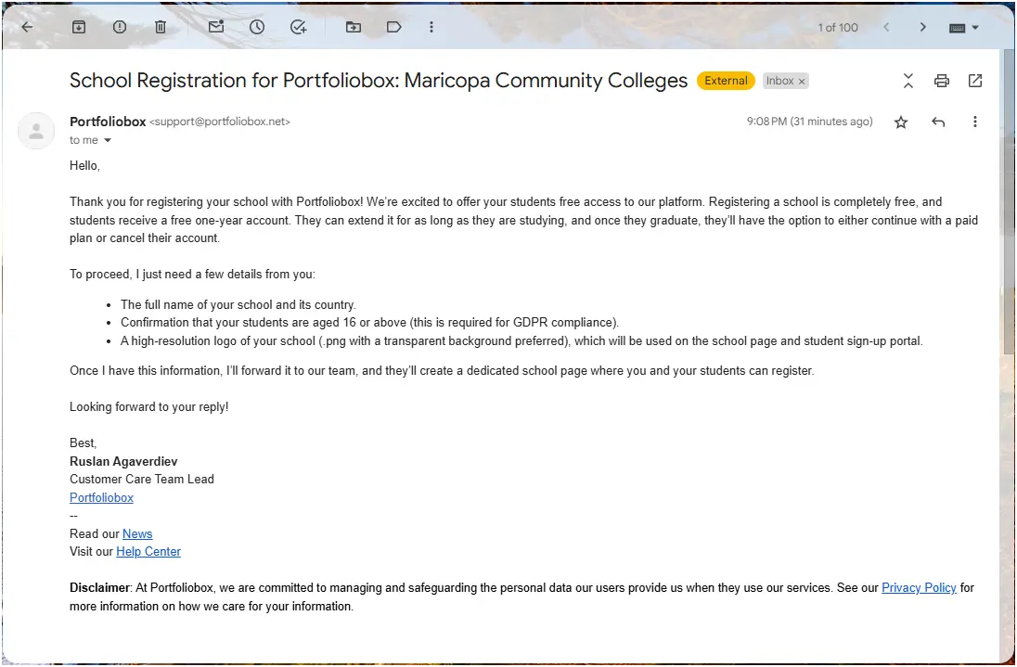The image size is (1017, 667).
Task: Go back to inbox with the arrow
Action: point(27,27)
